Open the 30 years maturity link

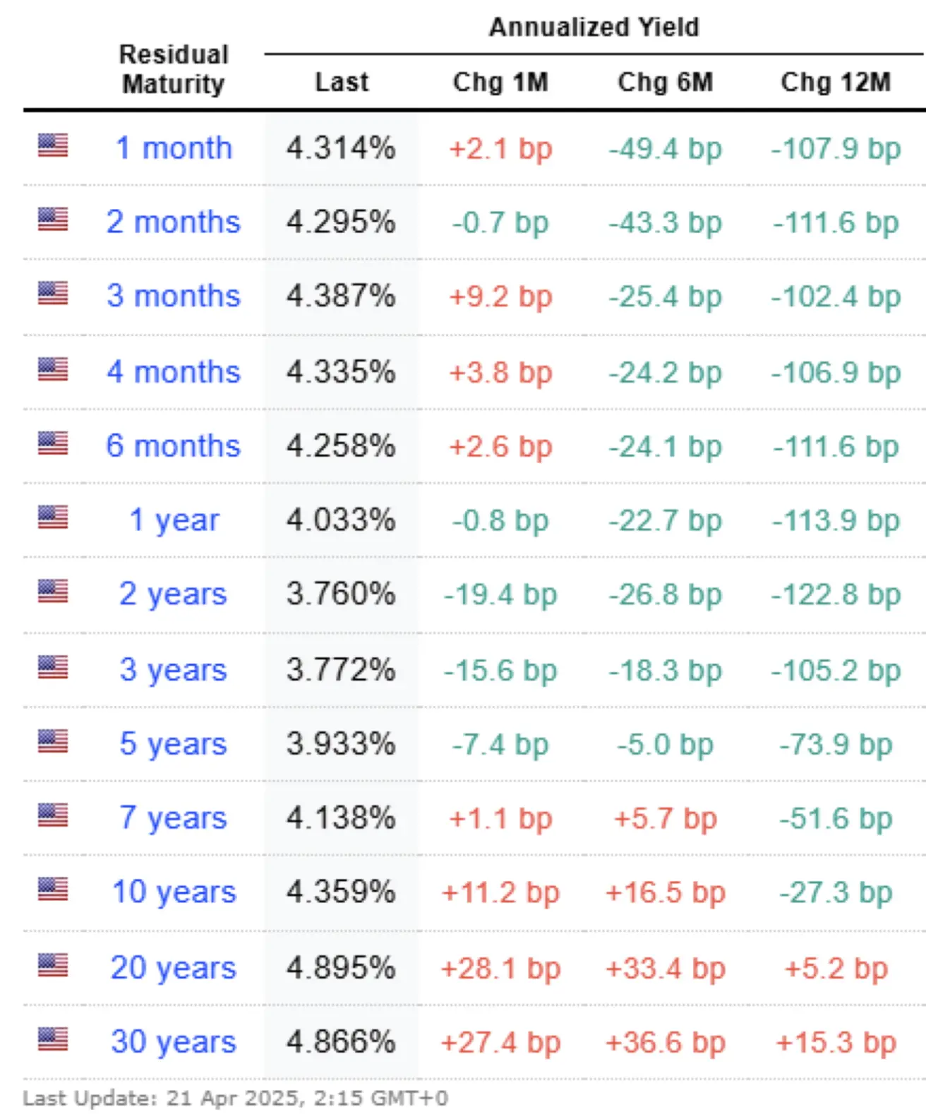tap(174, 1042)
